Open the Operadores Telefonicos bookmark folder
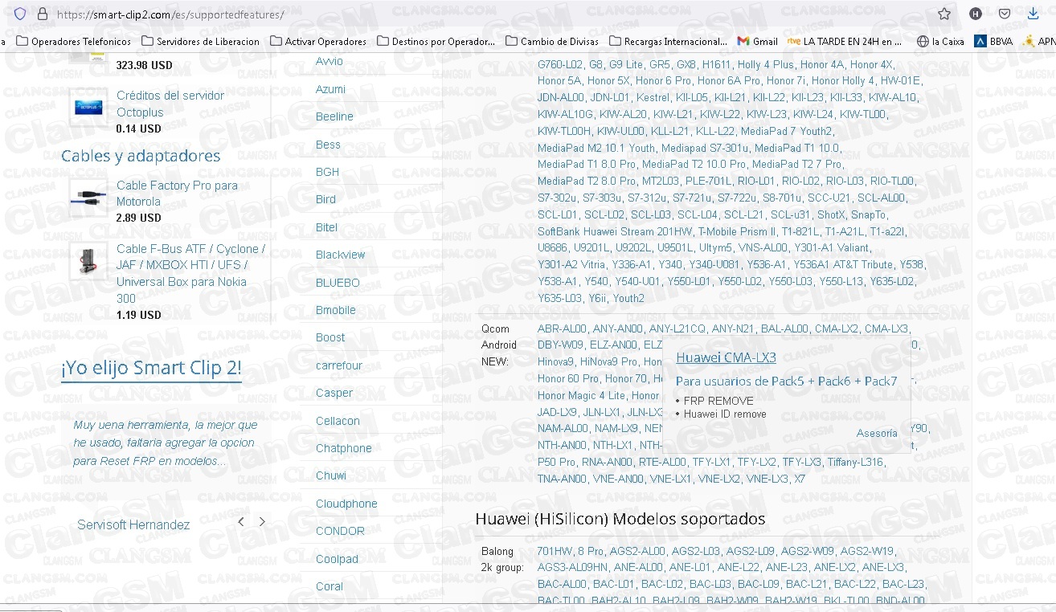1056x612 pixels. tap(73, 41)
